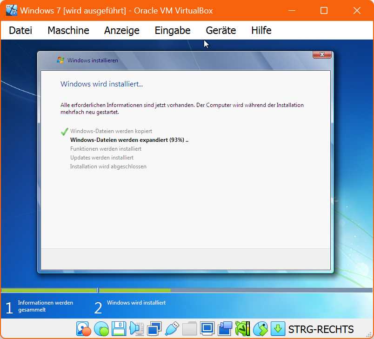The height and width of the screenshot is (339, 374).
Task: Click the keyboard capture green arrow icon
Action: [x=278, y=329]
